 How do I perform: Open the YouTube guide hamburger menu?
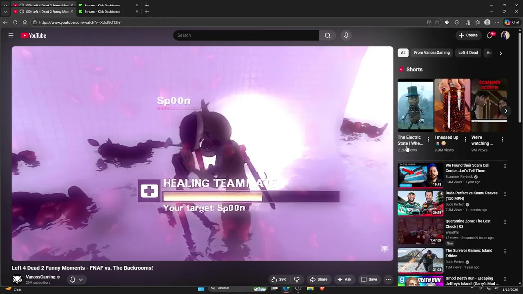pyautogui.click(x=11, y=36)
